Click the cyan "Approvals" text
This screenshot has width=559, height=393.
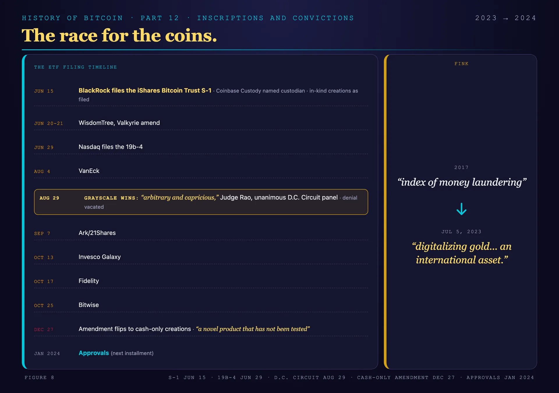point(94,353)
